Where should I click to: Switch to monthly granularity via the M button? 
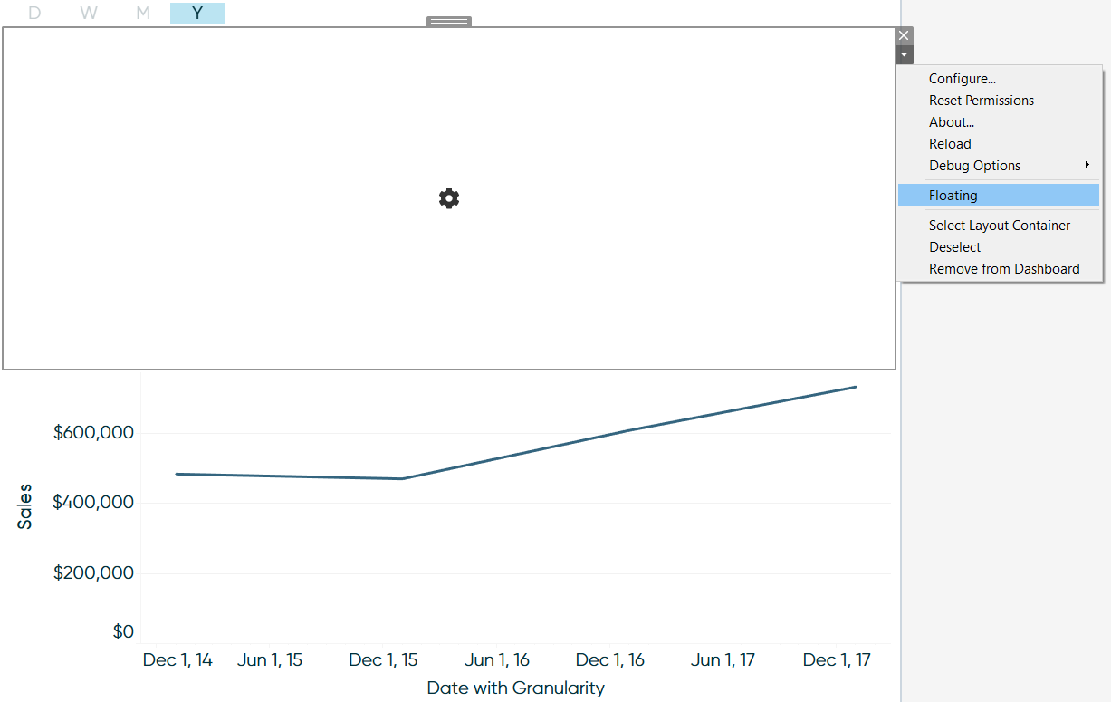143,13
